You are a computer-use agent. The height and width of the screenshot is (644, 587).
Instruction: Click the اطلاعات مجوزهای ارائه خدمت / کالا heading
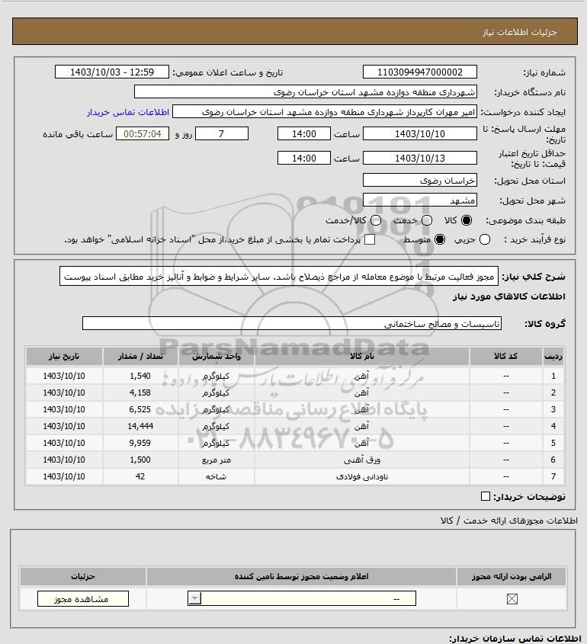pos(509,521)
